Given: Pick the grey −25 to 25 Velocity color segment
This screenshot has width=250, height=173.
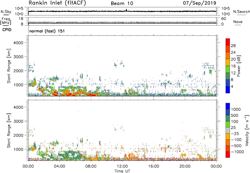Looking at the screenshot, I should 228,130.
